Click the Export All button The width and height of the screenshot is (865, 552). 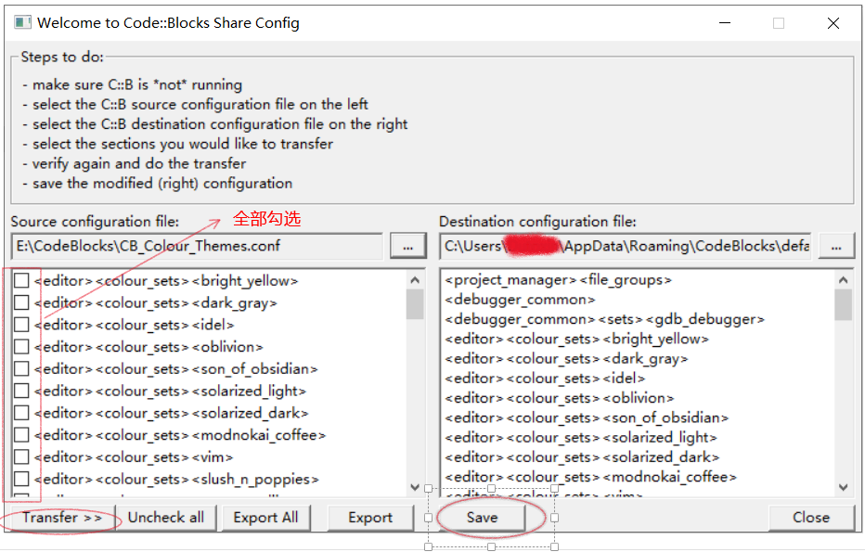(x=266, y=518)
